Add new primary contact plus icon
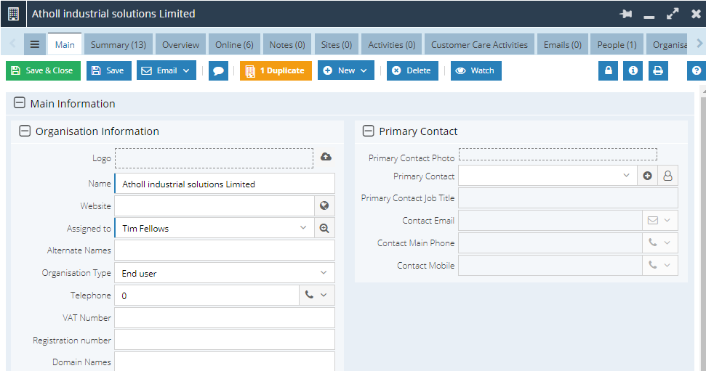Viewport: 706px width, 371px height. (x=647, y=176)
